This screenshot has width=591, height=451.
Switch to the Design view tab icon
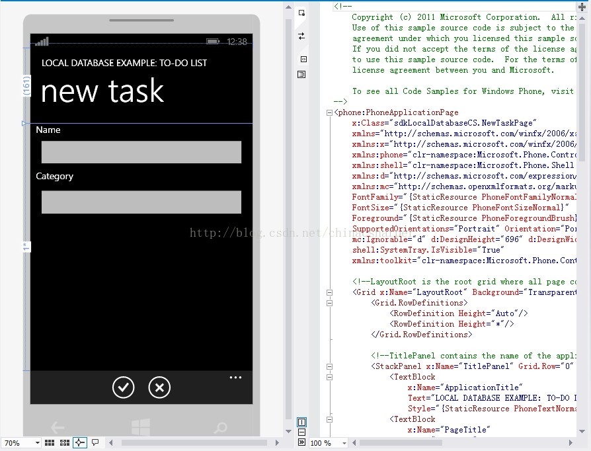click(x=301, y=13)
